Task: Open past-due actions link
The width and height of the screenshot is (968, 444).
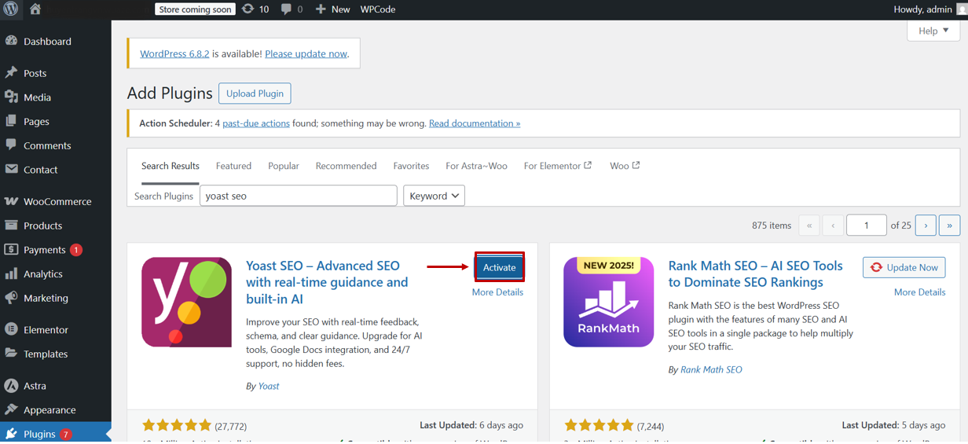Action: tap(256, 123)
